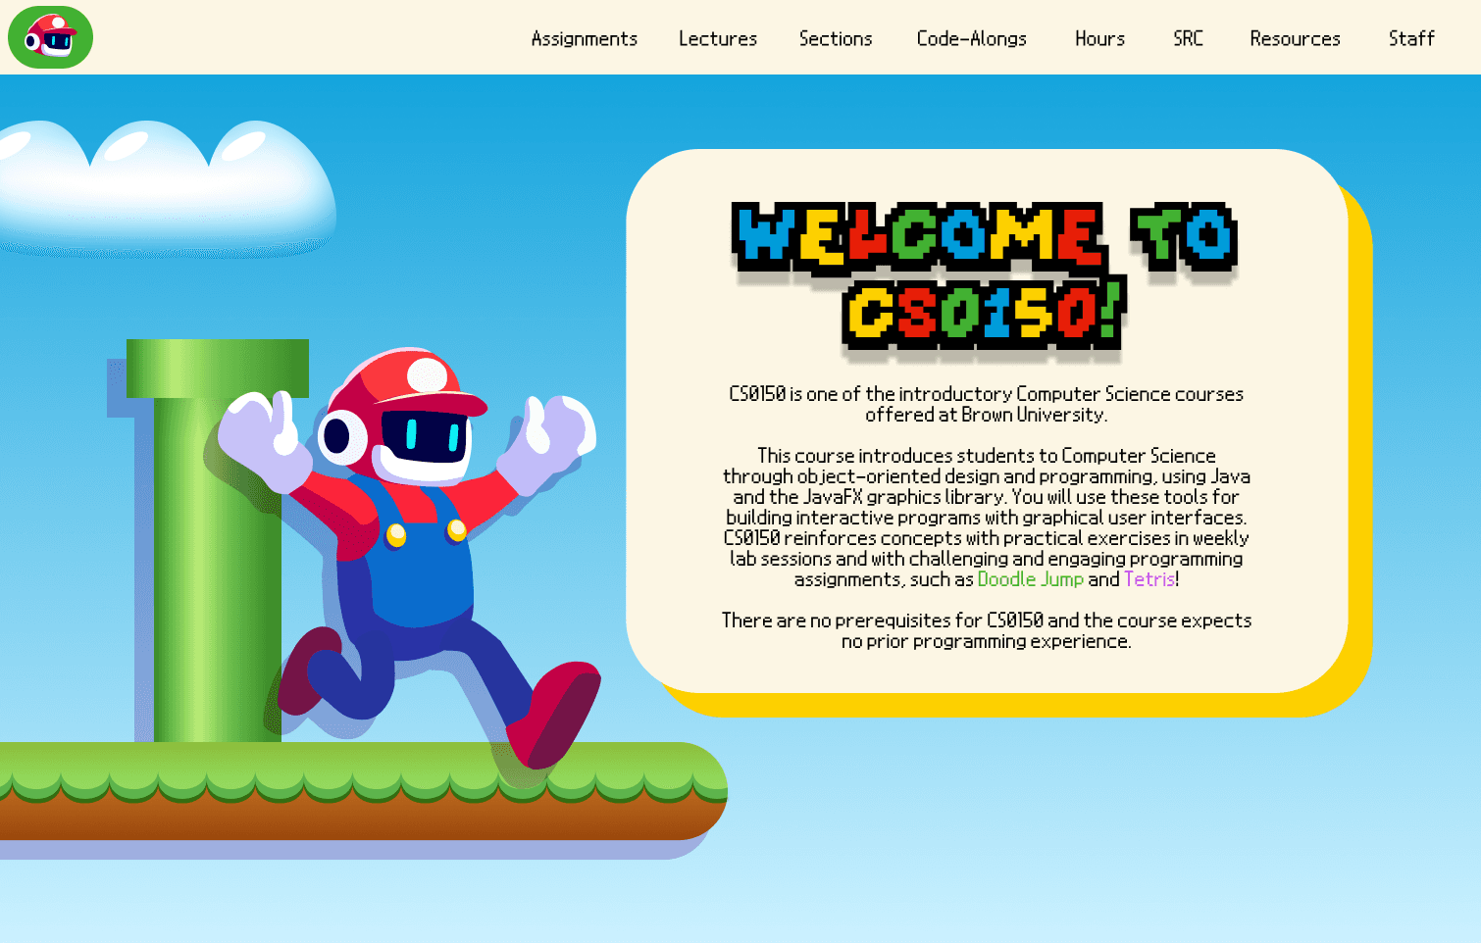Click the text "no prior programming experience."
The height and width of the screenshot is (943, 1481).
coord(987,641)
